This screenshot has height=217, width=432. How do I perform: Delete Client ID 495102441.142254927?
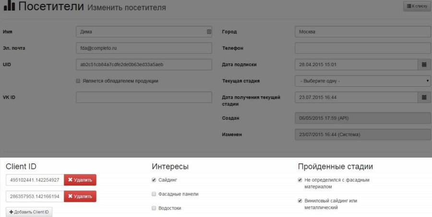click(80, 180)
